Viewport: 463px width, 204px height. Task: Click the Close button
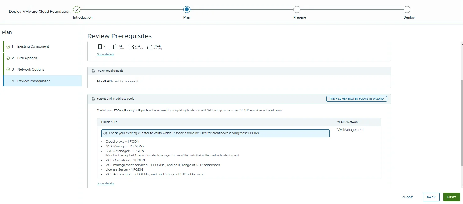(x=408, y=197)
